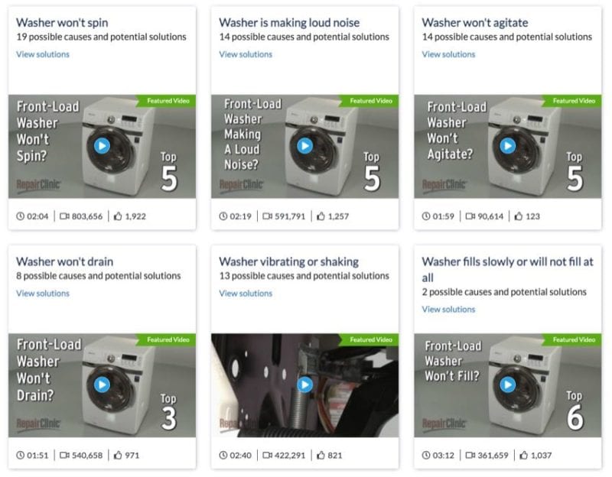Click thumbs-up icon showing 971 likes

[118, 455]
